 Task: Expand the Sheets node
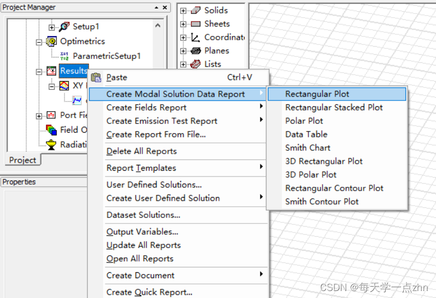coord(183,24)
